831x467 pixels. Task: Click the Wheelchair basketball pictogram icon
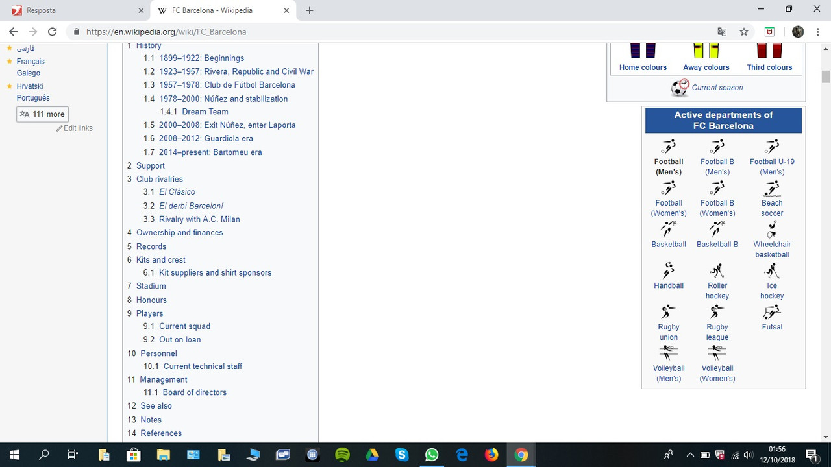[772, 230]
